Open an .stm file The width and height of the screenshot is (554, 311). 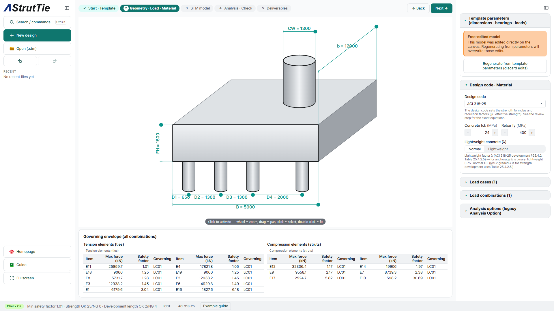click(37, 49)
